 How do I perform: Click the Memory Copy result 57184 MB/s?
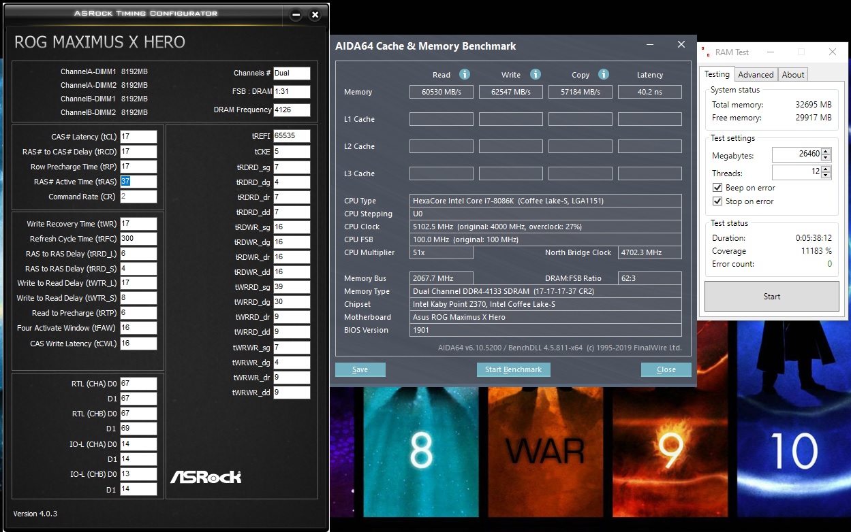(x=581, y=92)
